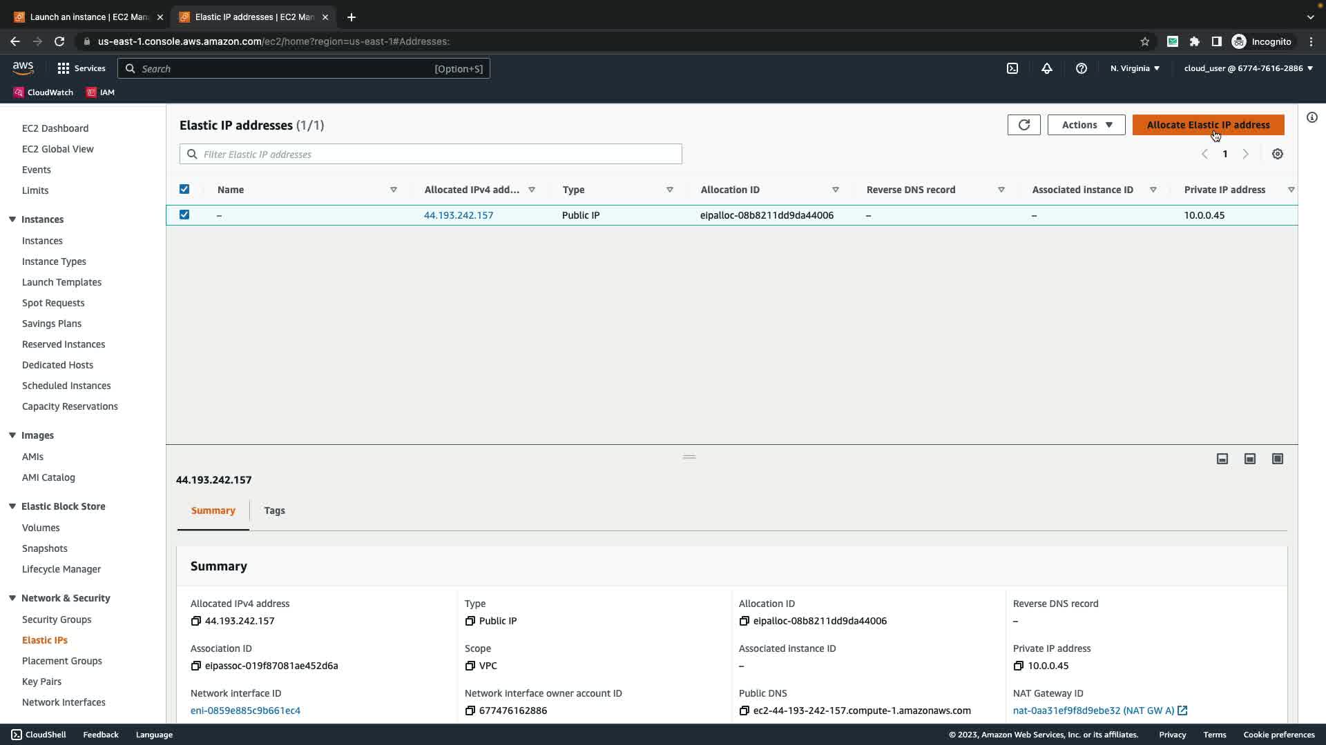Copy the Allocated IPv4 address in Summary
The image size is (1326, 745).
click(196, 621)
